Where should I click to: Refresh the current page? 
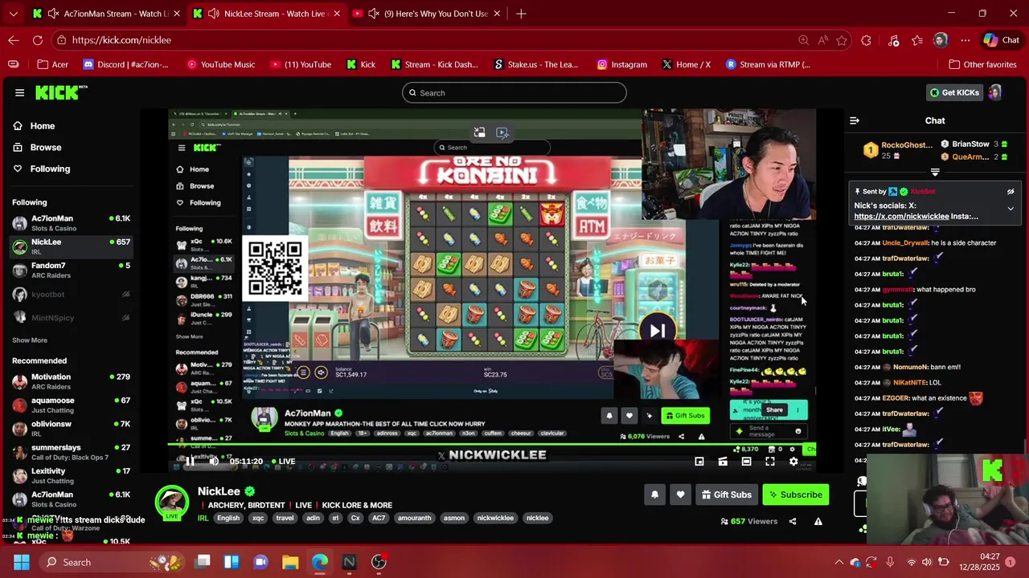[x=38, y=40]
